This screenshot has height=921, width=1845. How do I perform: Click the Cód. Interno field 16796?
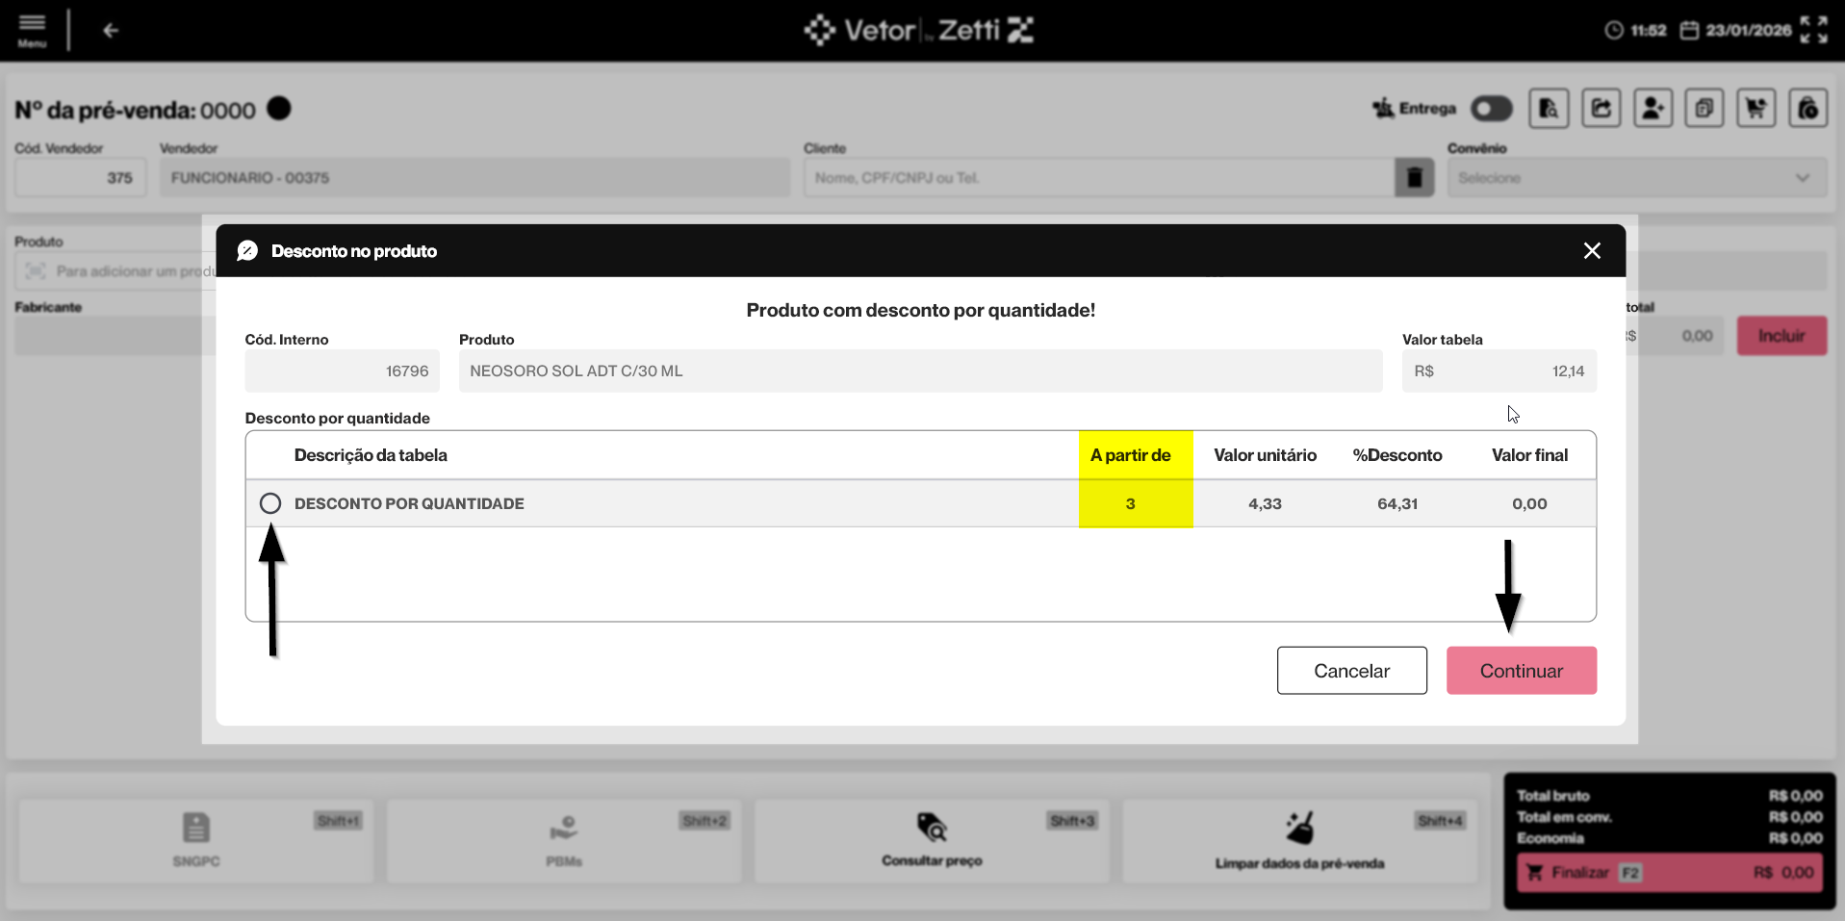pos(342,371)
